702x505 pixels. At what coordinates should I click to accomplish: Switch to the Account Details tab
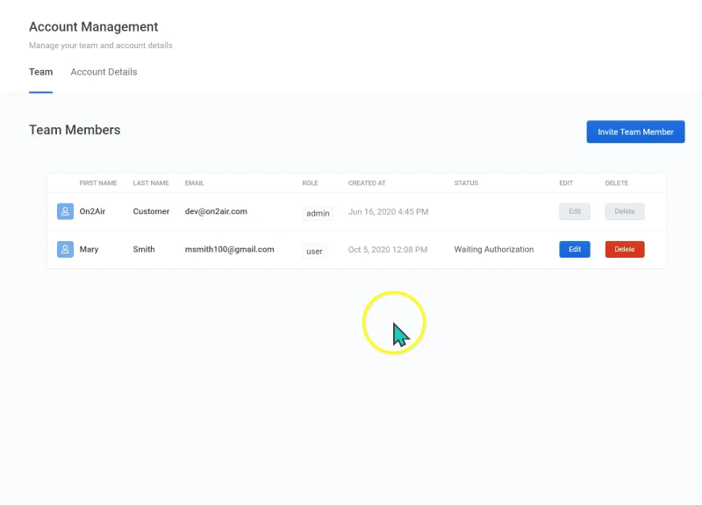point(104,72)
